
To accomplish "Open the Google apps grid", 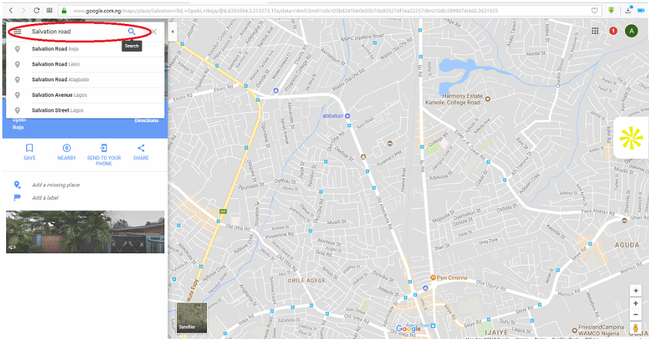I will tap(595, 31).
